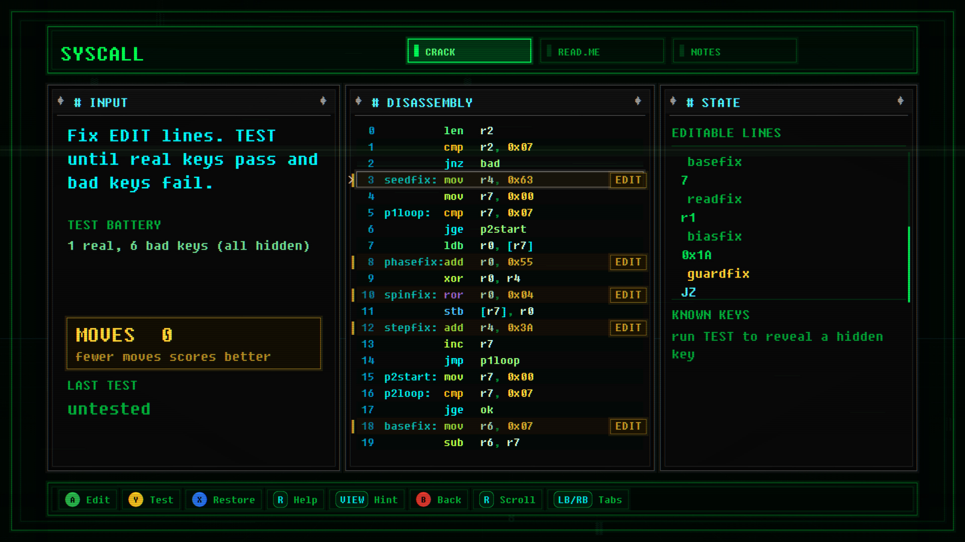This screenshot has width=965, height=542.
Task: Click the EDIT button on stepfix line 12
Action: point(628,328)
